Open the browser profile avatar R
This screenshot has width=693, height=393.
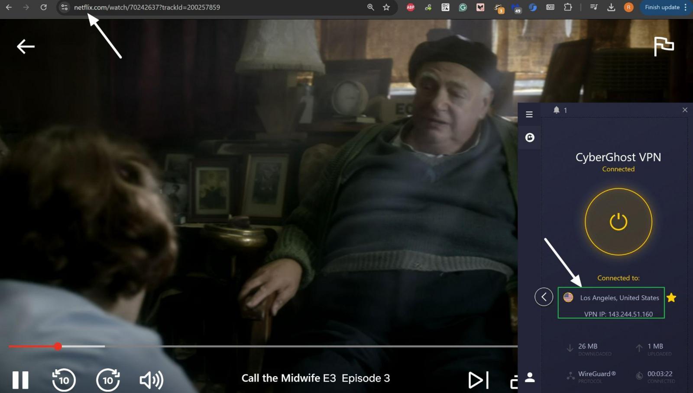(x=629, y=7)
